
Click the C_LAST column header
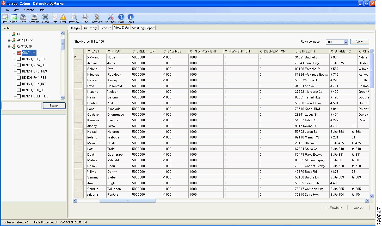click(x=96, y=51)
